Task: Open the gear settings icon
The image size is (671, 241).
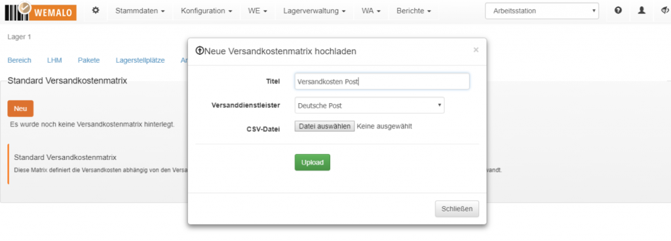Action: pyautogui.click(x=96, y=10)
